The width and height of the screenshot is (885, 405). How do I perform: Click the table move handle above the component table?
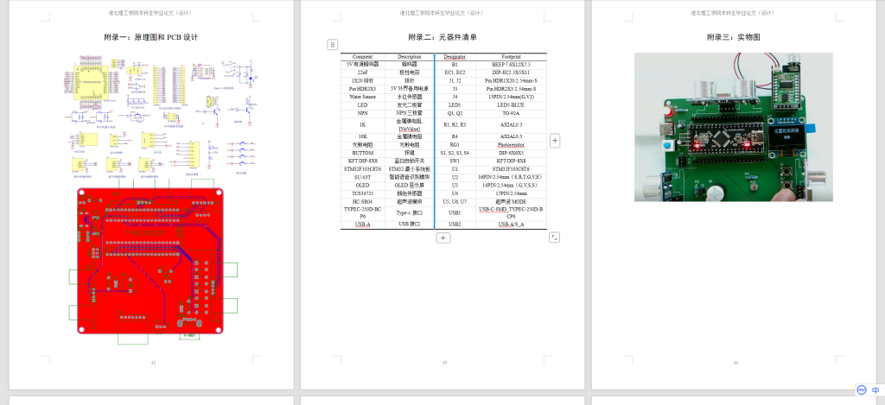click(333, 45)
